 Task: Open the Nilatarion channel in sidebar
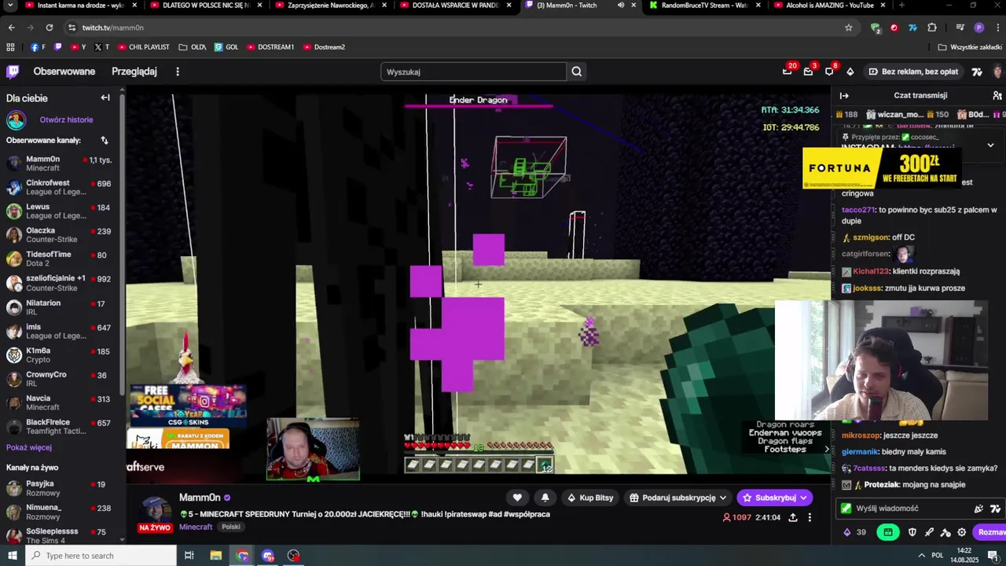tap(61, 307)
